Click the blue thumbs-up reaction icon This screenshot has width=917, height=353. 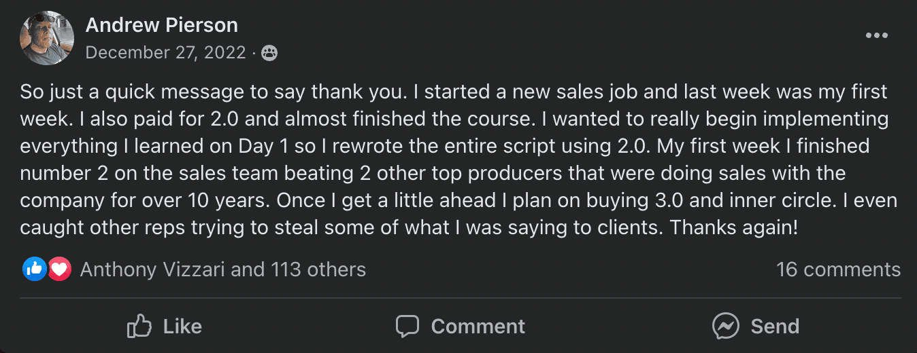pos(34,270)
